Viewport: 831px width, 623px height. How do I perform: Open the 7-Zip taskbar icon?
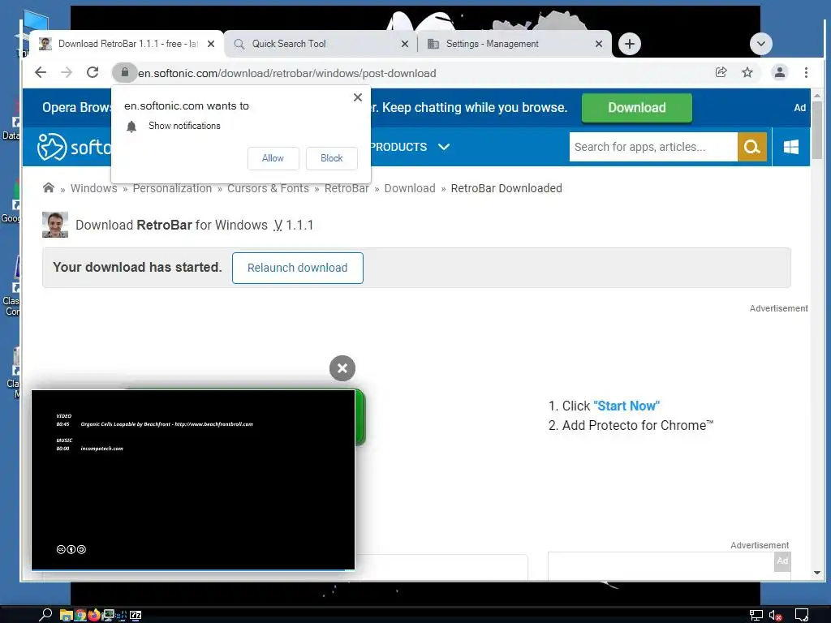[136, 615]
